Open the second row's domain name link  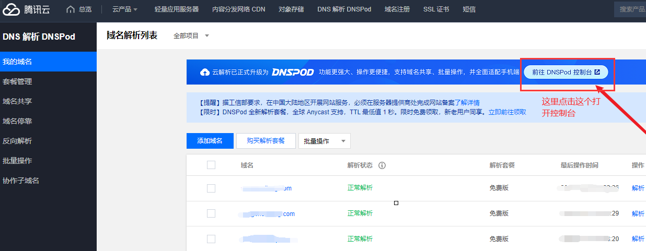[268, 213]
